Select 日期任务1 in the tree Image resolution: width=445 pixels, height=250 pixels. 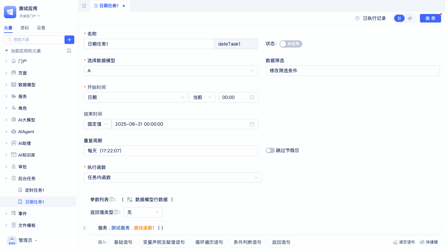coord(35,202)
